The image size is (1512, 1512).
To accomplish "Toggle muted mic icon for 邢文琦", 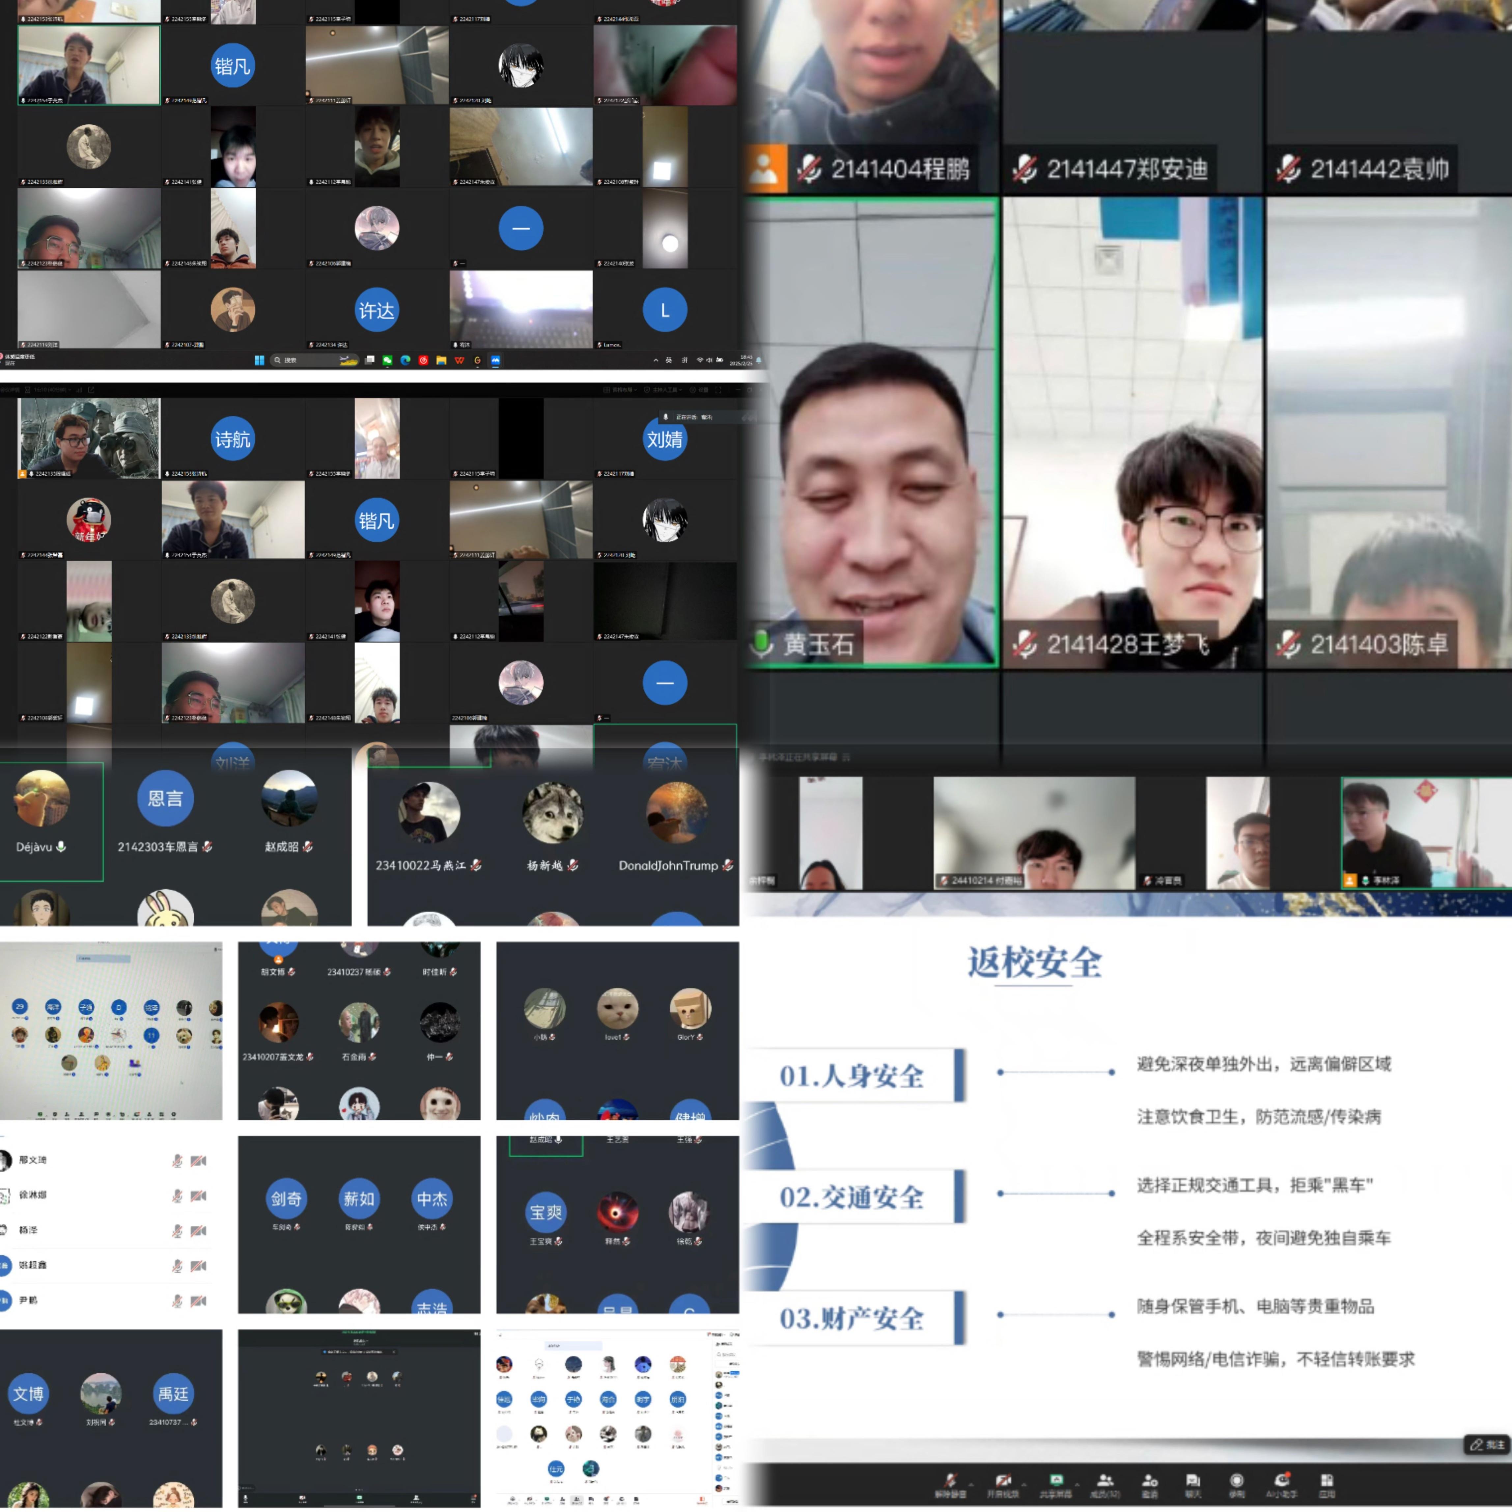I will point(178,1161).
